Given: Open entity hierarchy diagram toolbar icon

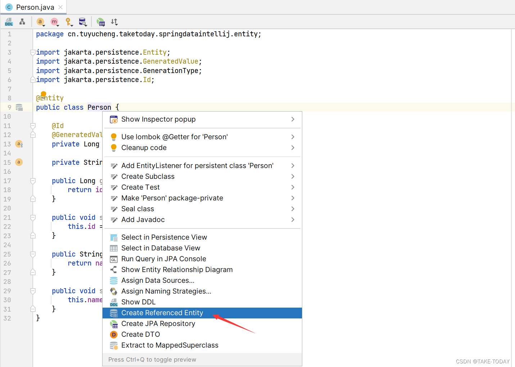Looking at the screenshot, I should tap(22, 22).
